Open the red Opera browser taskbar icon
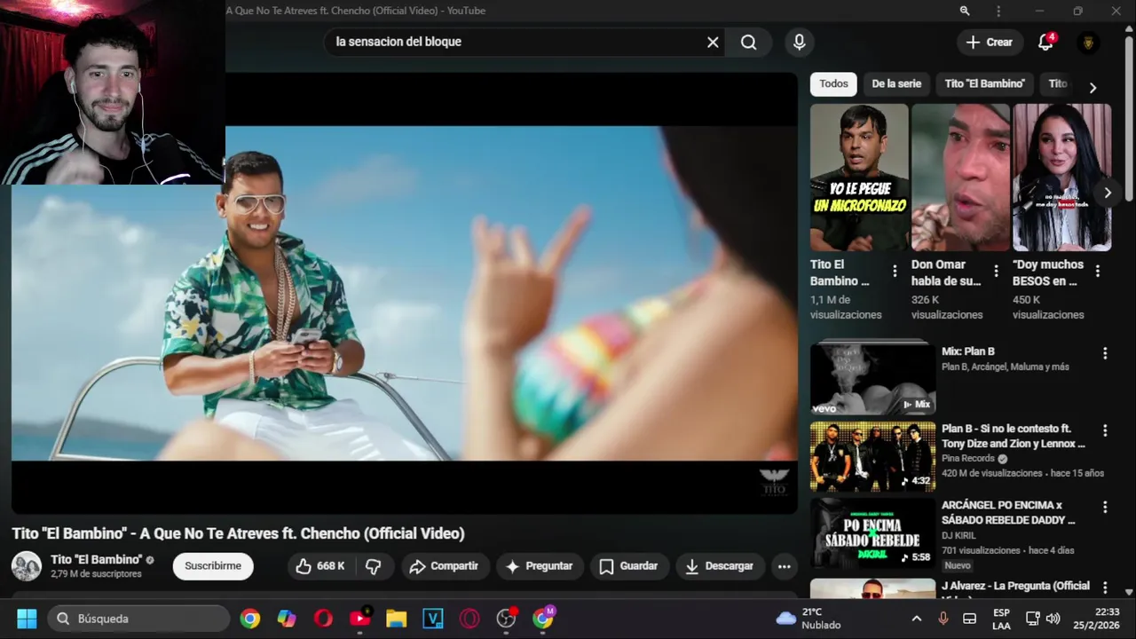The image size is (1136, 639). (x=323, y=619)
